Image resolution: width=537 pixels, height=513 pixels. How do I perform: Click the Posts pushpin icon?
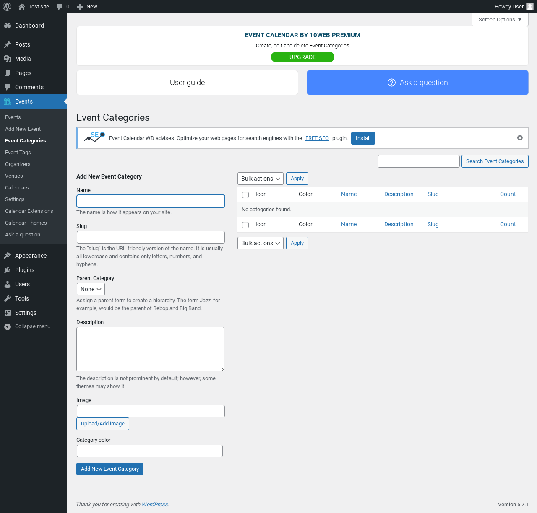click(8, 44)
